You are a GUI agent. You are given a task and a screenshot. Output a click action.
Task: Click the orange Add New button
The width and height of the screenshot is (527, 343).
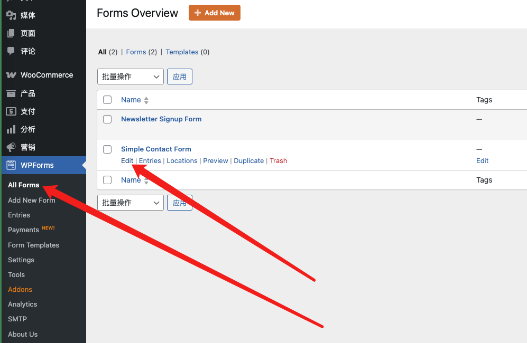tap(215, 13)
